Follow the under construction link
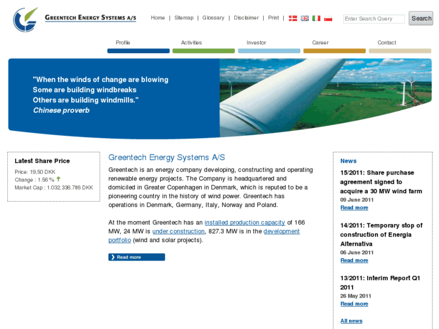Screen dimensions: 439x329 pyautogui.click(x=178, y=231)
